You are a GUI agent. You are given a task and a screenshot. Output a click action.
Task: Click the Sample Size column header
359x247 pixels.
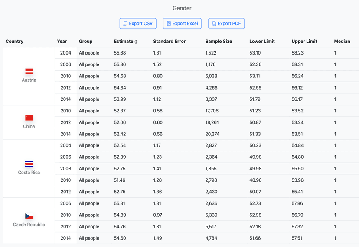[x=219, y=42]
